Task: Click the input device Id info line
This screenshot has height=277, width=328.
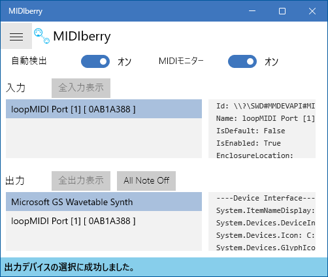Action: [x=265, y=106]
